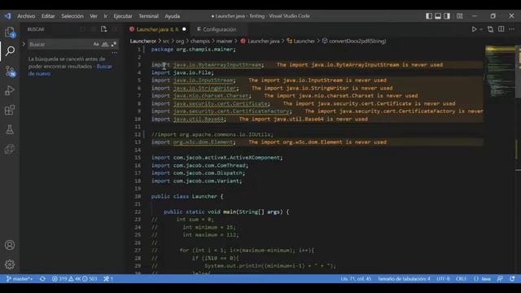Click the 'import com.jacob.com.Variant;' line

tap(197, 181)
